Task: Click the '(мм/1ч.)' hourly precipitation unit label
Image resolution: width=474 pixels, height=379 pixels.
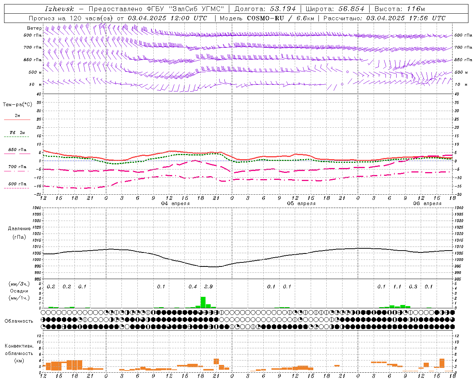Action: pos(19,298)
